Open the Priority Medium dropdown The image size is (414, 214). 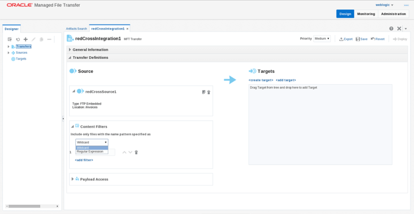[322, 38]
